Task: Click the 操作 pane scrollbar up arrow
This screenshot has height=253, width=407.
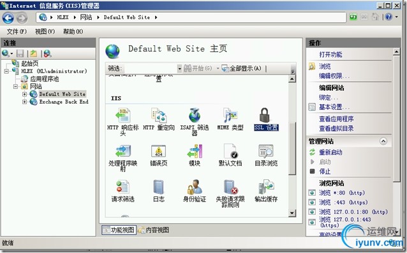Action: click(x=396, y=51)
